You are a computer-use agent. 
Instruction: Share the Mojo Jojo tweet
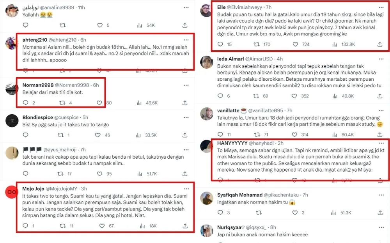tap(185, 225)
